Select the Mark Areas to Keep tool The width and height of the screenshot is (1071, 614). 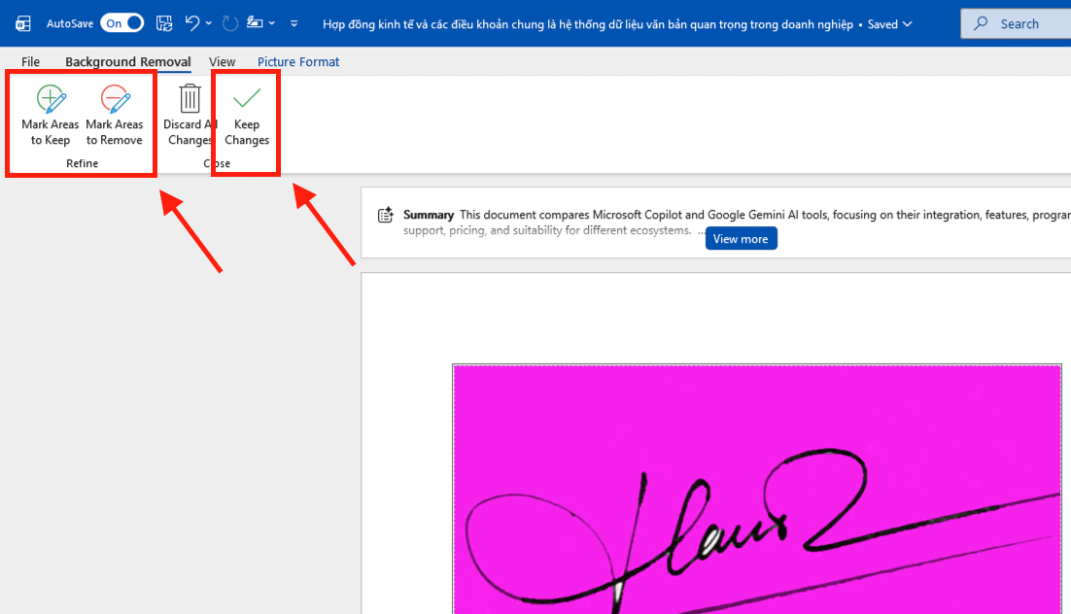(50, 114)
